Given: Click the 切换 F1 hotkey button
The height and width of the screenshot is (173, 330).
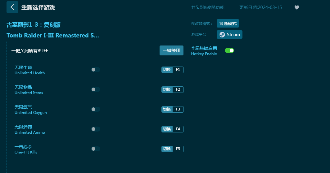Looking at the screenshot, I should pyautogui.click(x=173, y=70).
